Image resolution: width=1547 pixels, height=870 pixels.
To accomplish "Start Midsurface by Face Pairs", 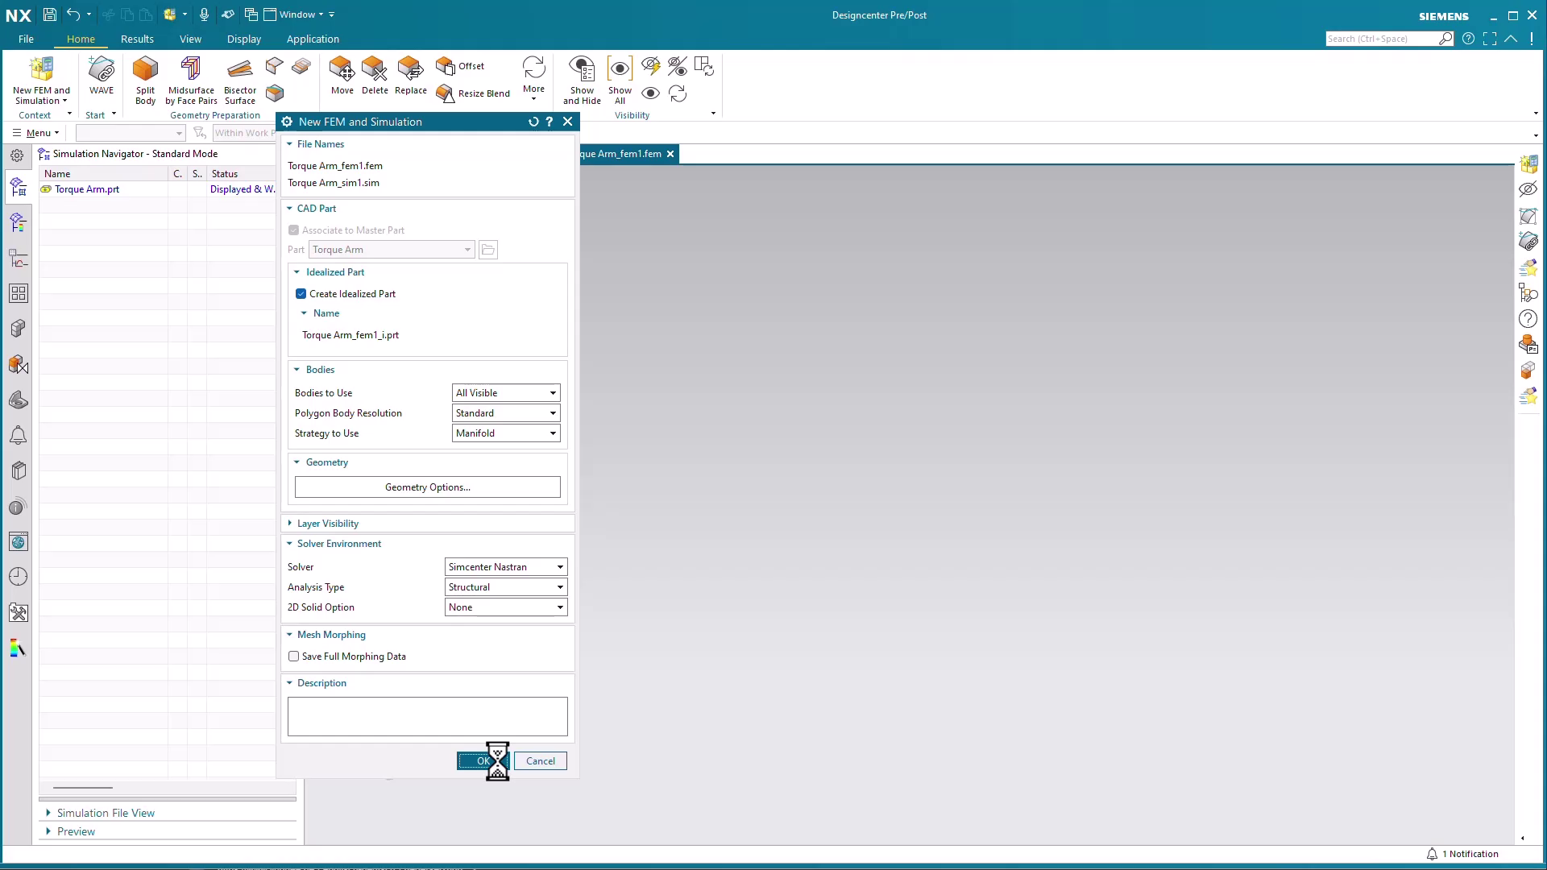I will (191, 78).
